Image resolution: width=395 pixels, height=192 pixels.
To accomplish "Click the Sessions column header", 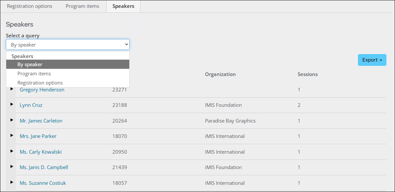I will (x=307, y=74).
